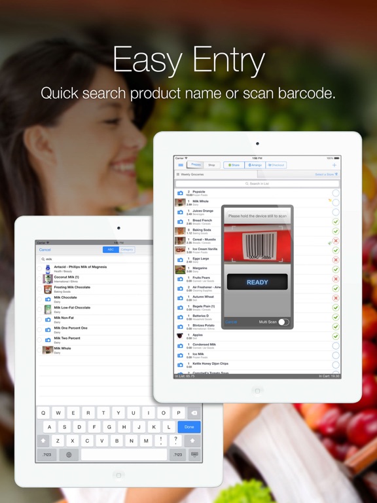Click the camera icon beside Eggs Large
Viewport: 377px width, 503px height.
pyautogui.click(x=180, y=260)
